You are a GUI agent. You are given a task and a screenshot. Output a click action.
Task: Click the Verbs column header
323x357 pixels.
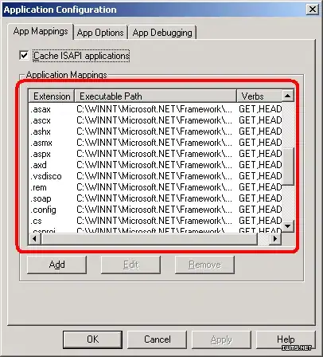click(x=259, y=96)
